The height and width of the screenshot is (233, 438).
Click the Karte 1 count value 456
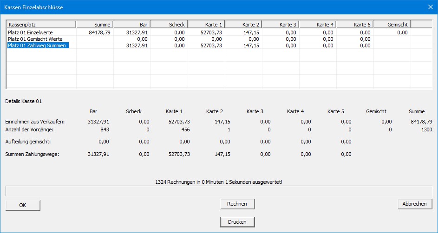[185, 129]
